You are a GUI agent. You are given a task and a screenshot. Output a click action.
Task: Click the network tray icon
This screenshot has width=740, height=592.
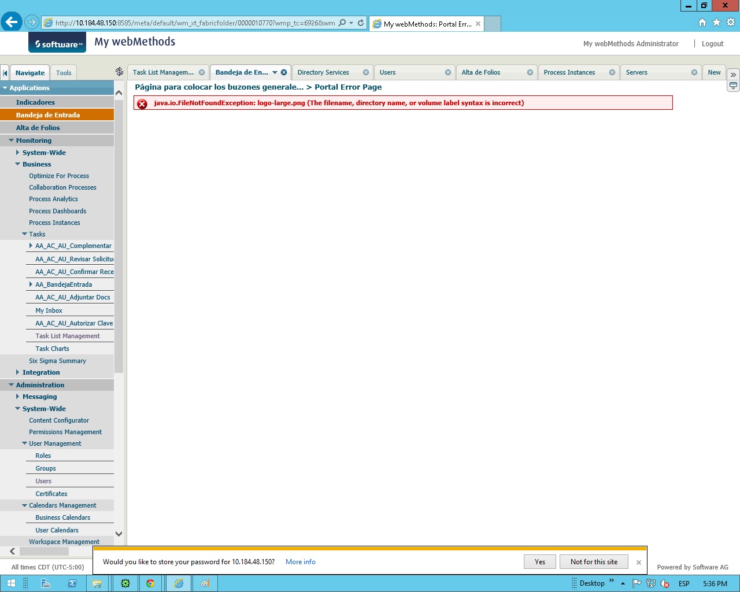[651, 583]
